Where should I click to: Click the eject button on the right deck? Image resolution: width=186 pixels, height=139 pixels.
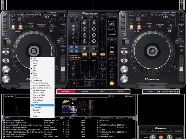tap(181, 19)
